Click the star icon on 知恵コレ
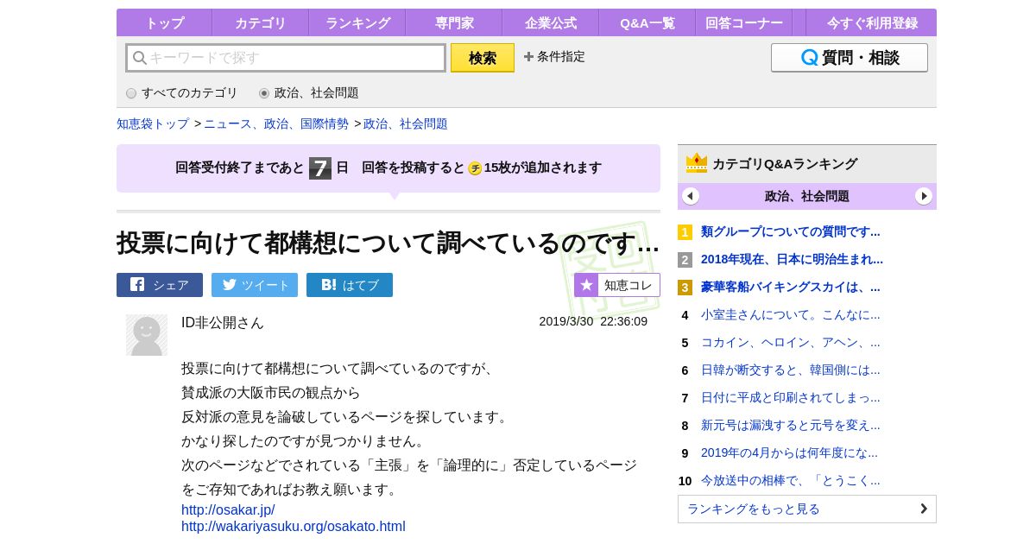This screenshot has height=544, width=1036. [586, 285]
